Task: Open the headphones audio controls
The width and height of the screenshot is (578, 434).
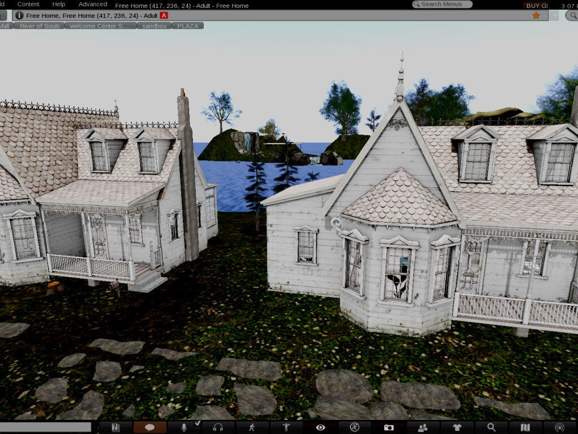Action: 218,427
